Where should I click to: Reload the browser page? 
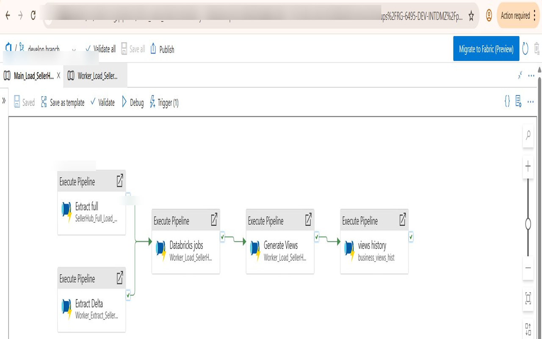(33, 15)
